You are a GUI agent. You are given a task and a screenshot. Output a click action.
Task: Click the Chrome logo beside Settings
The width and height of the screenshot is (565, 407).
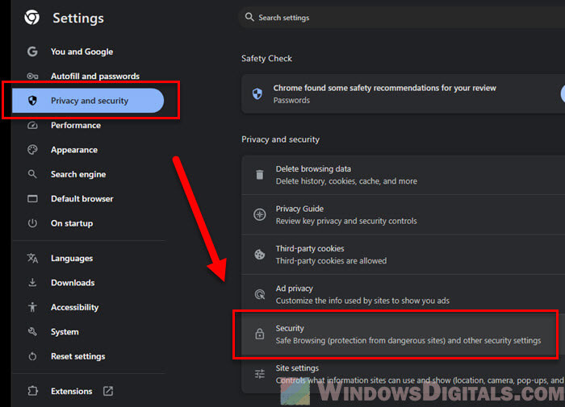pos(31,17)
